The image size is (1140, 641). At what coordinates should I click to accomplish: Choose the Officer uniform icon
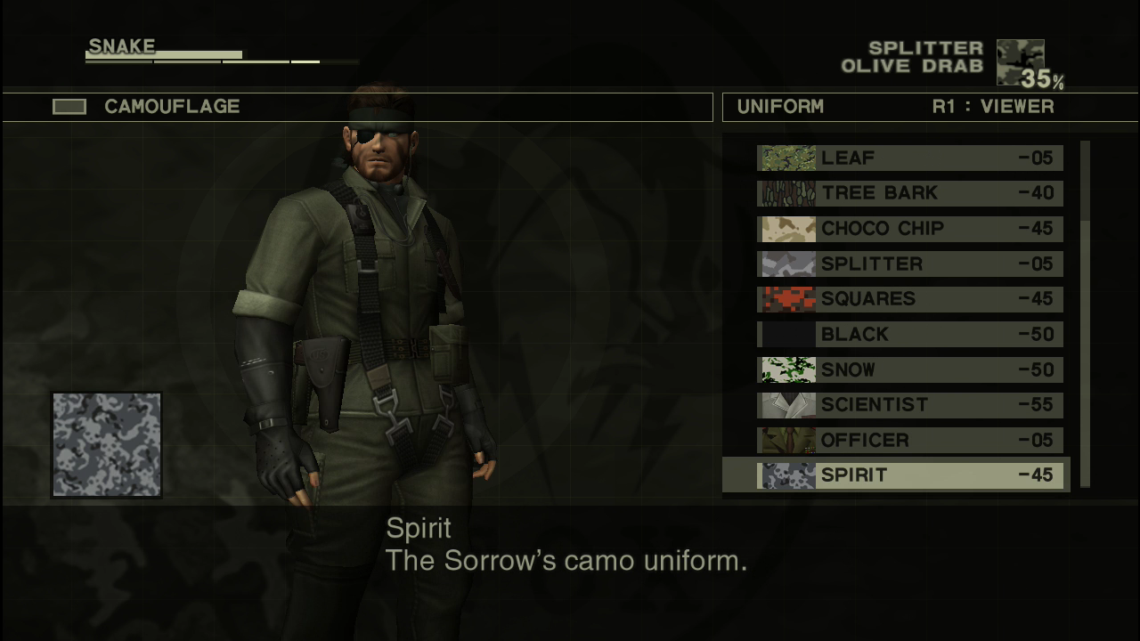pyautogui.click(x=787, y=440)
